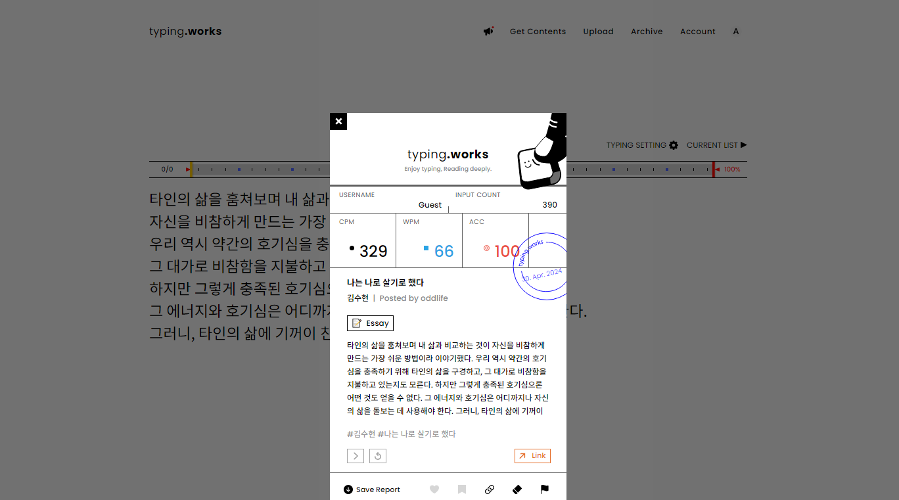899x500 pixels.
Task: Click 'Posted by oddlife' text
Action: [x=413, y=298]
